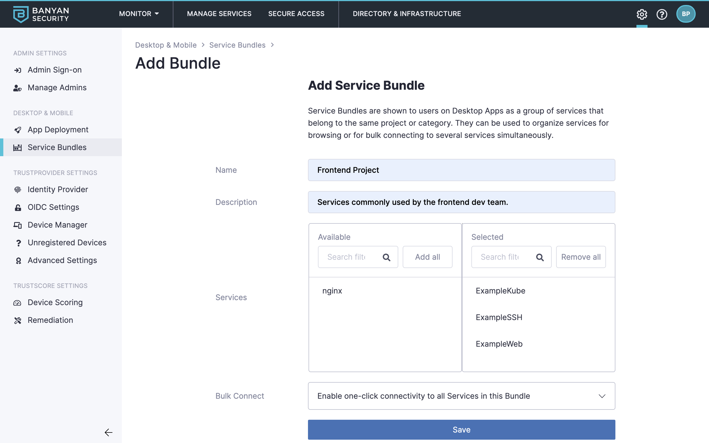Open Device Scoring in the sidebar
The height and width of the screenshot is (443, 709).
(x=55, y=302)
